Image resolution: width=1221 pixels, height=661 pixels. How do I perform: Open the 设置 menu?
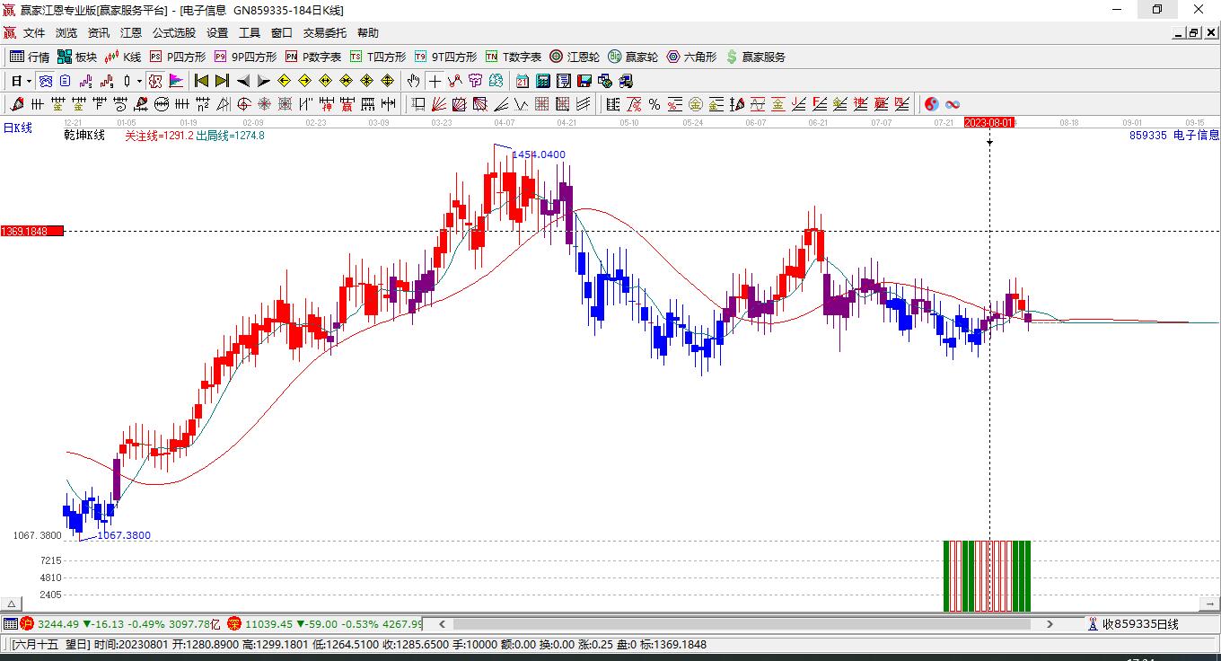tap(217, 32)
